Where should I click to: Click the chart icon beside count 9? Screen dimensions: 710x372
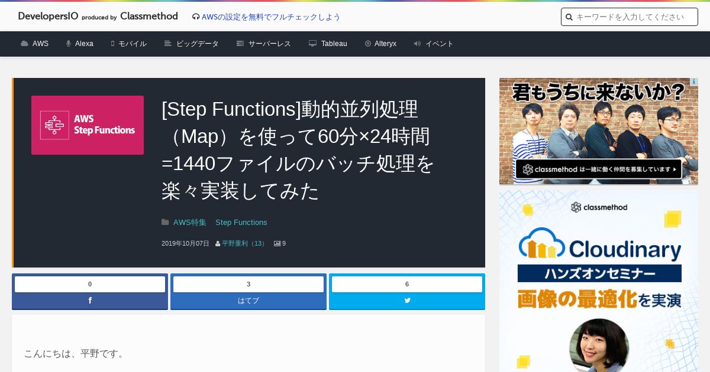(277, 243)
